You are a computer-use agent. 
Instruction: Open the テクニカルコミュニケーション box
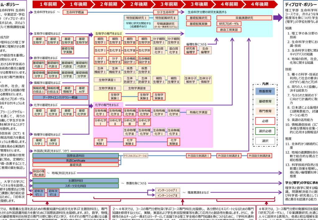136,155
